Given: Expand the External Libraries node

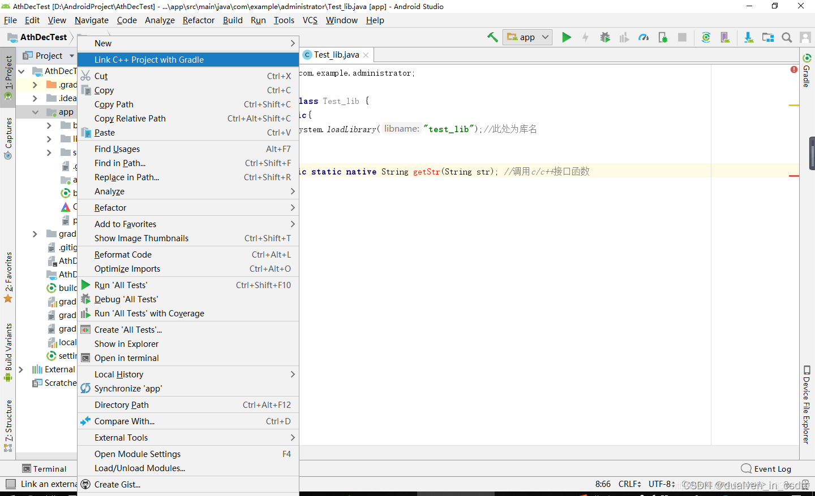Looking at the screenshot, I should [21, 369].
